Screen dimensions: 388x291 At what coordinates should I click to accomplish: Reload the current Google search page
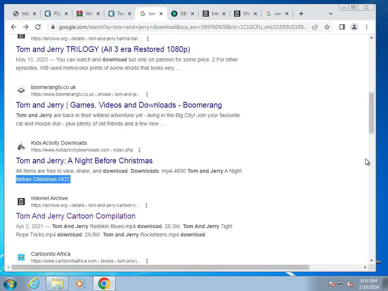[38, 27]
